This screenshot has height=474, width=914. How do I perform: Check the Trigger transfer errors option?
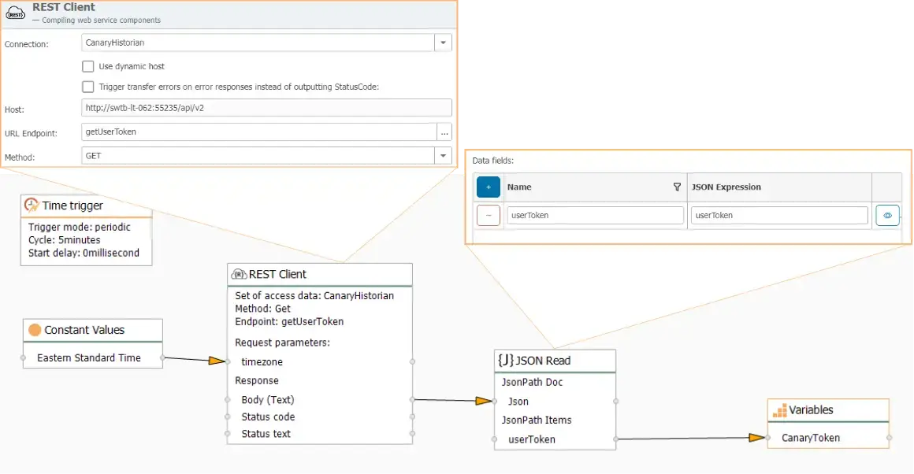[x=87, y=87]
